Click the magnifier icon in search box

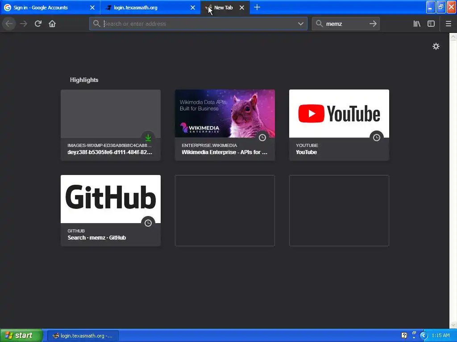click(320, 24)
